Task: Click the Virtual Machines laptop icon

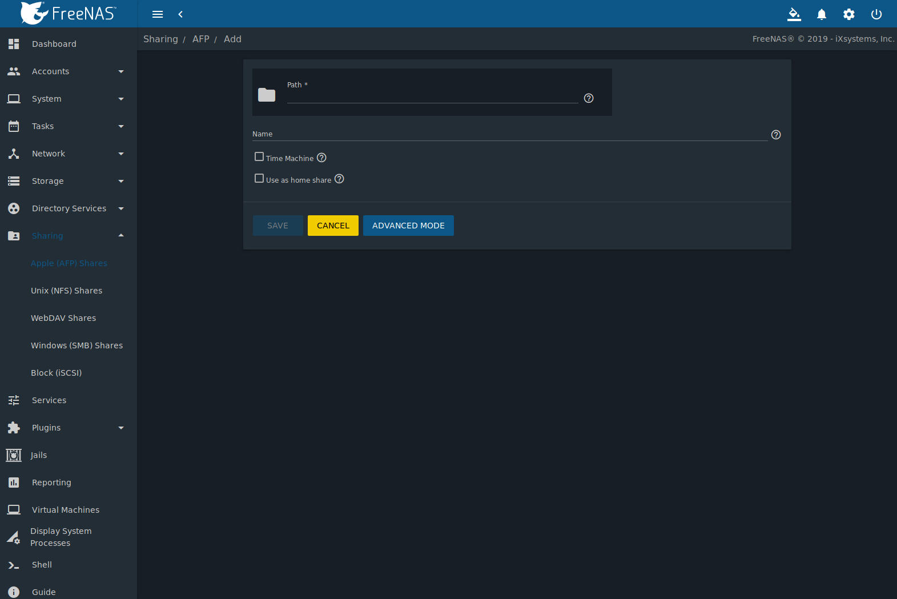Action: point(14,510)
